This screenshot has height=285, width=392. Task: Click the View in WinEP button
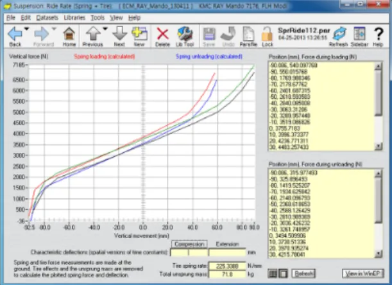tap(362, 273)
